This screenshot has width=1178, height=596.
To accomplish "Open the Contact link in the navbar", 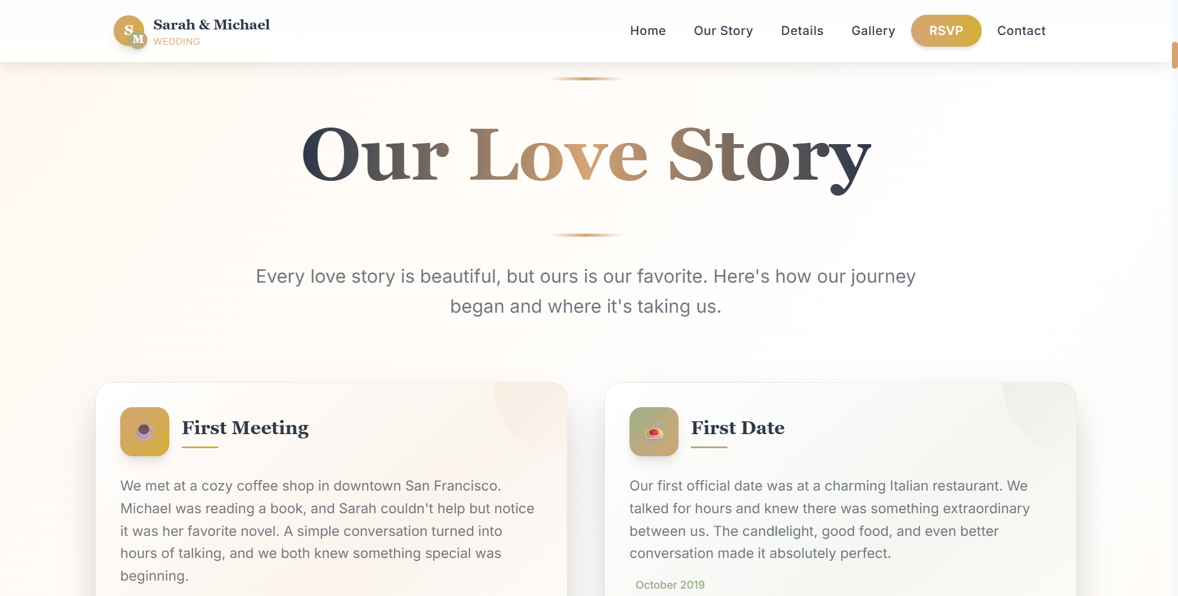I will pos(1021,31).
